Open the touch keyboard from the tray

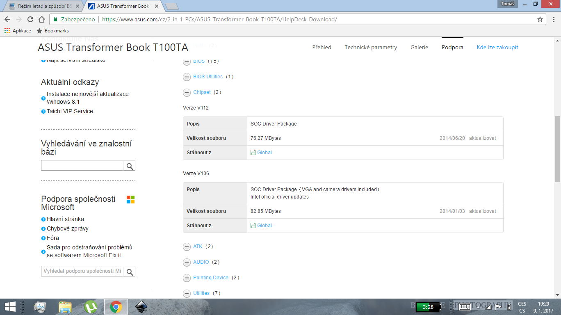point(465,307)
